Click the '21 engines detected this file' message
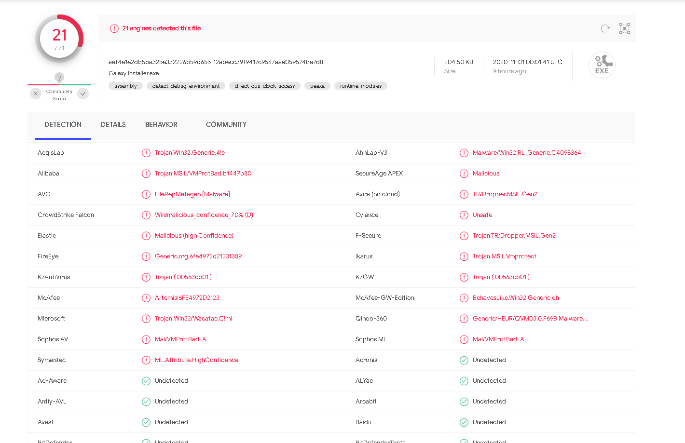685x443 pixels. click(162, 28)
